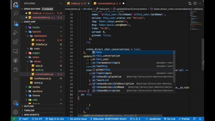The width and height of the screenshot is (215, 121).
Task: Open Explorer views and more actions menu
Action: (60, 3)
